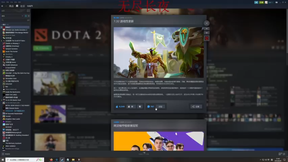Open advanced filter options icon
This screenshot has width=288, height=162.
pos(28,20)
